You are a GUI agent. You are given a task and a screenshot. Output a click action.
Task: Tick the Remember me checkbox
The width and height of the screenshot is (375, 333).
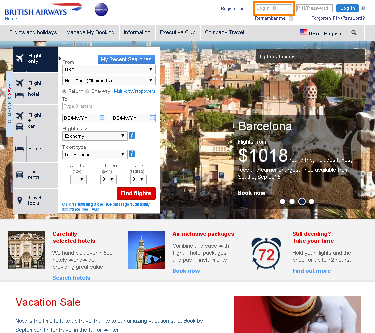(x=291, y=18)
